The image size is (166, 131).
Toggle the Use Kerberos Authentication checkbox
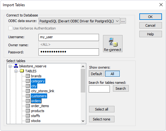(x=10, y=28)
